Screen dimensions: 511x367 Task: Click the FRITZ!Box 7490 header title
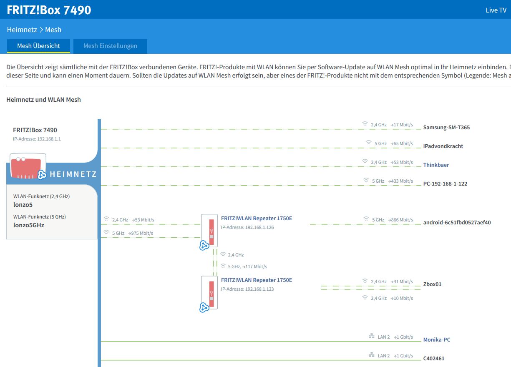pyautogui.click(x=49, y=10)
